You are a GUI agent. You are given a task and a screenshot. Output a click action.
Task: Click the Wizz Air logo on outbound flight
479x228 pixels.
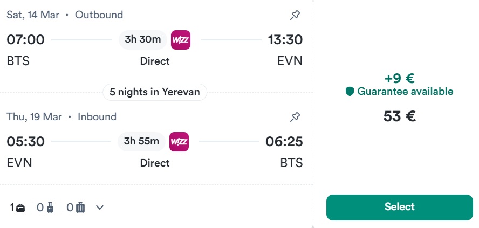coord(181,39)
